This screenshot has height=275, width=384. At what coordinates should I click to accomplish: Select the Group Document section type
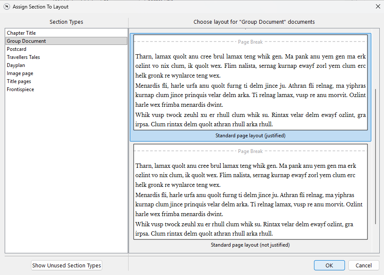point(26,41)
